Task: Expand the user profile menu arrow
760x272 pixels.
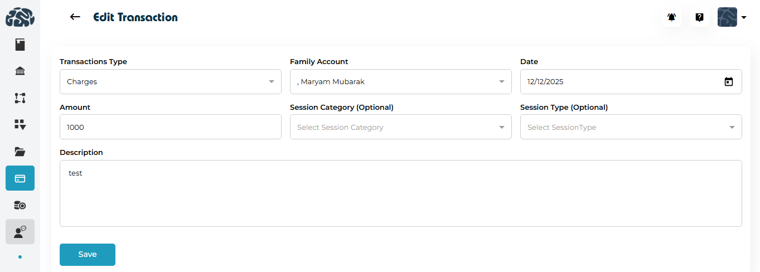Action: (x=744, y=17)
